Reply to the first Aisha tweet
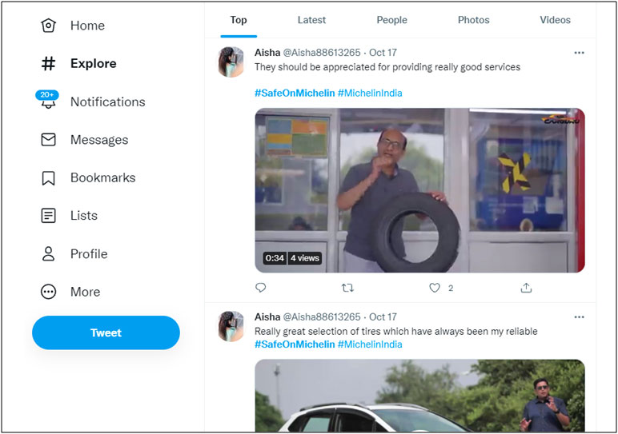The width and height of the screenshot is (618, 434). tap(261, 288)
